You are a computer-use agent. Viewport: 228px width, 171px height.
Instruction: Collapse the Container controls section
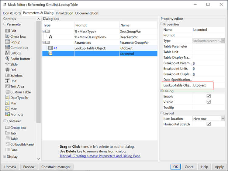[x=5, y=121]
